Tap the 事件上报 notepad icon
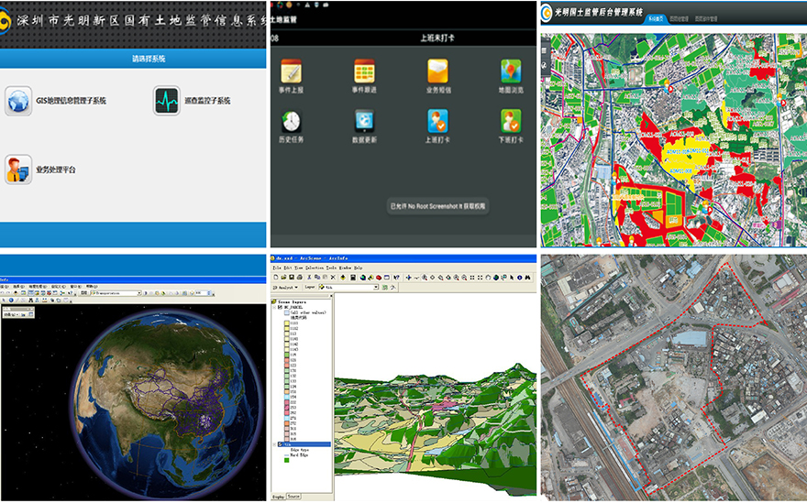The width and height of the screenshot is (807, 503). coord(292,71)
